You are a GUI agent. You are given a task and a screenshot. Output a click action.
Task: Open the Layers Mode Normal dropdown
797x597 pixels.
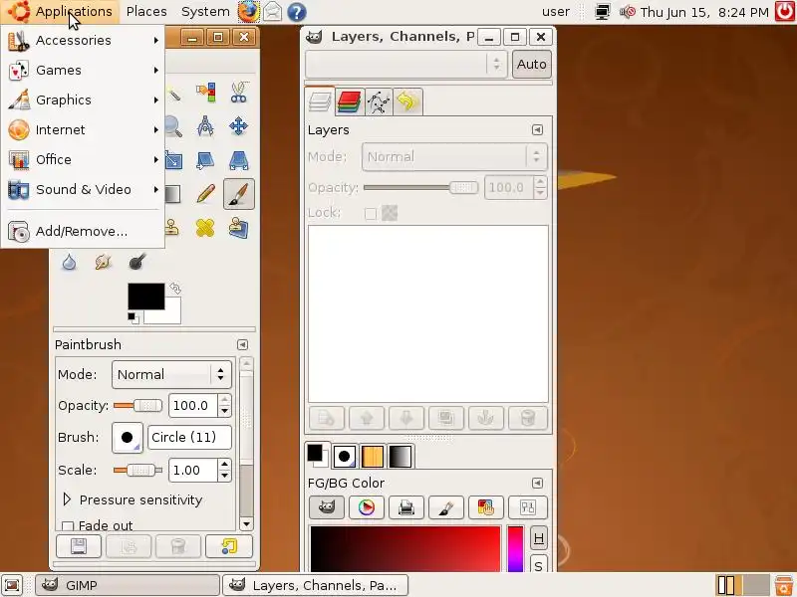pyautogui.click(x=454, y=157)
